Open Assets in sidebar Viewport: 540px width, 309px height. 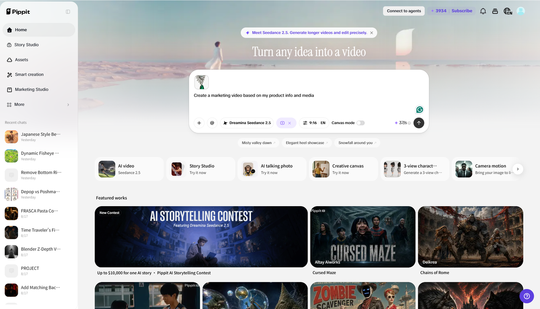[39, 60]
